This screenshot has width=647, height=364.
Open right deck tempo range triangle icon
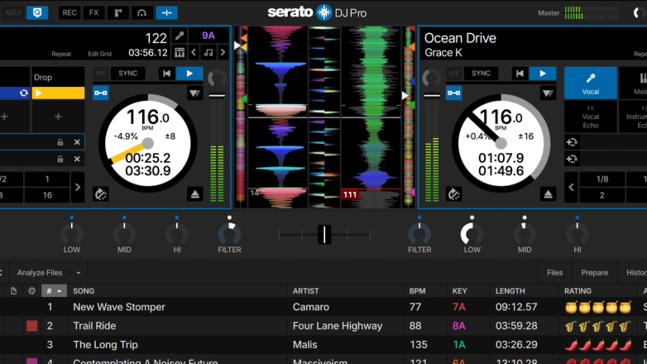pos(548,93)
